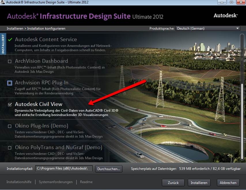Open the Produktsprache language dropdown
The image size is (246, 190).
tap(208, 29)
